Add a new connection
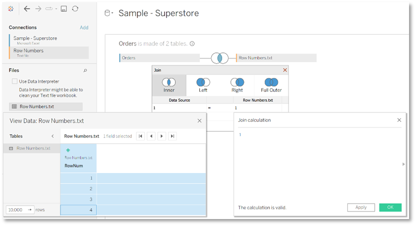The height and width of the screenshot is (226, 416). pyautogui.click(x=84, y=27)
